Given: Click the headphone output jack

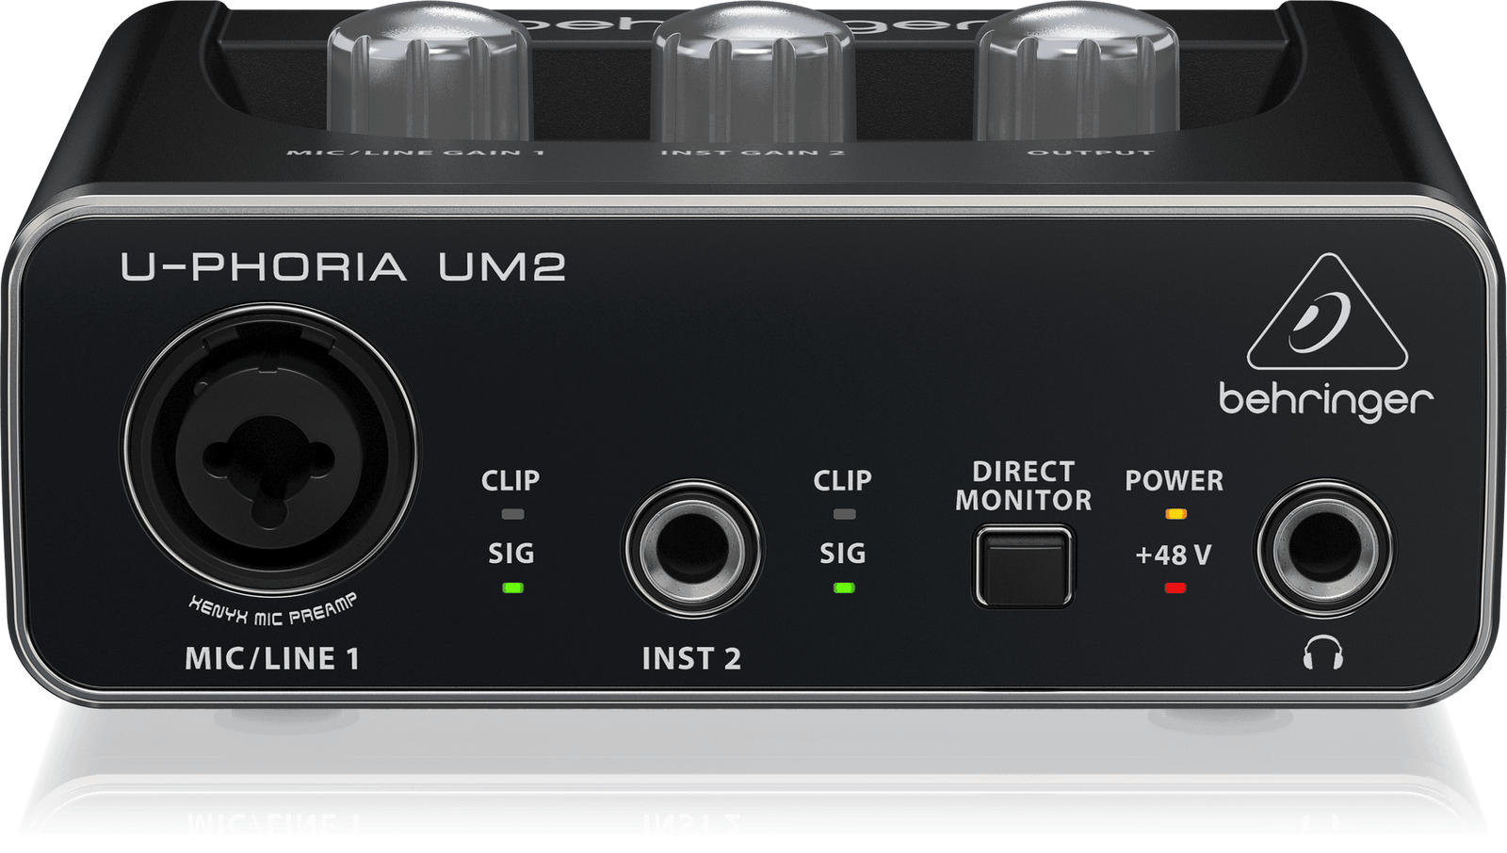Looking at the screenshot, I should (x=1324, y=549).
